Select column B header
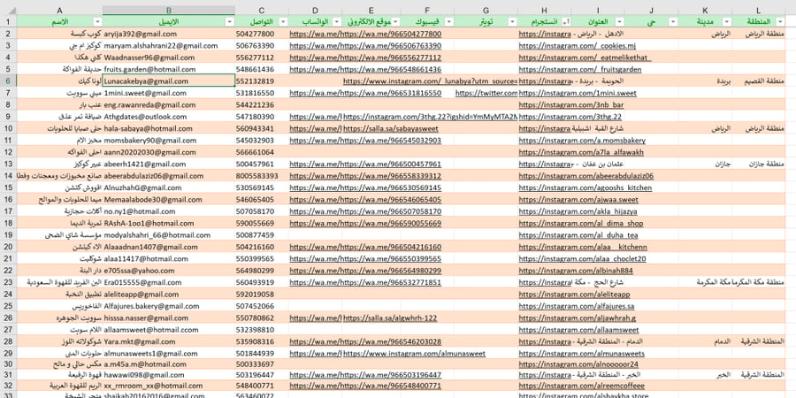The height and width of the screenshot is (398, 796). pos(169,10)
